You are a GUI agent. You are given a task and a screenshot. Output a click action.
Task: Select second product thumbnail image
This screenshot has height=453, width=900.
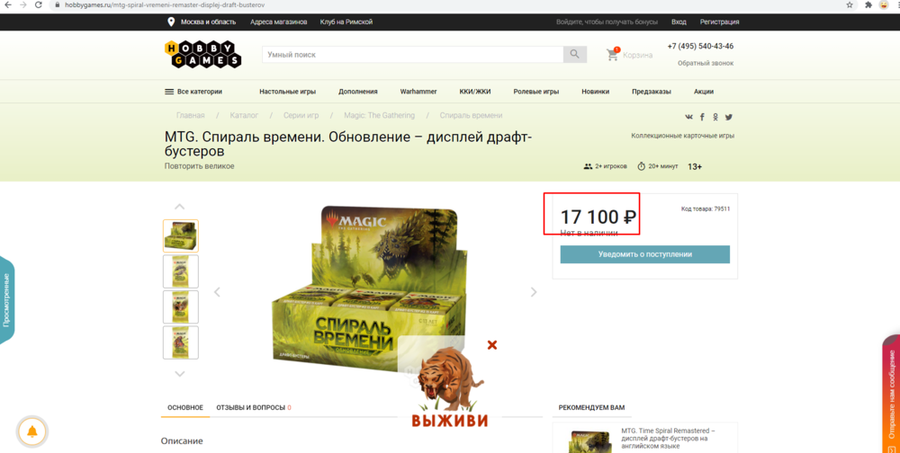[181, 271]
